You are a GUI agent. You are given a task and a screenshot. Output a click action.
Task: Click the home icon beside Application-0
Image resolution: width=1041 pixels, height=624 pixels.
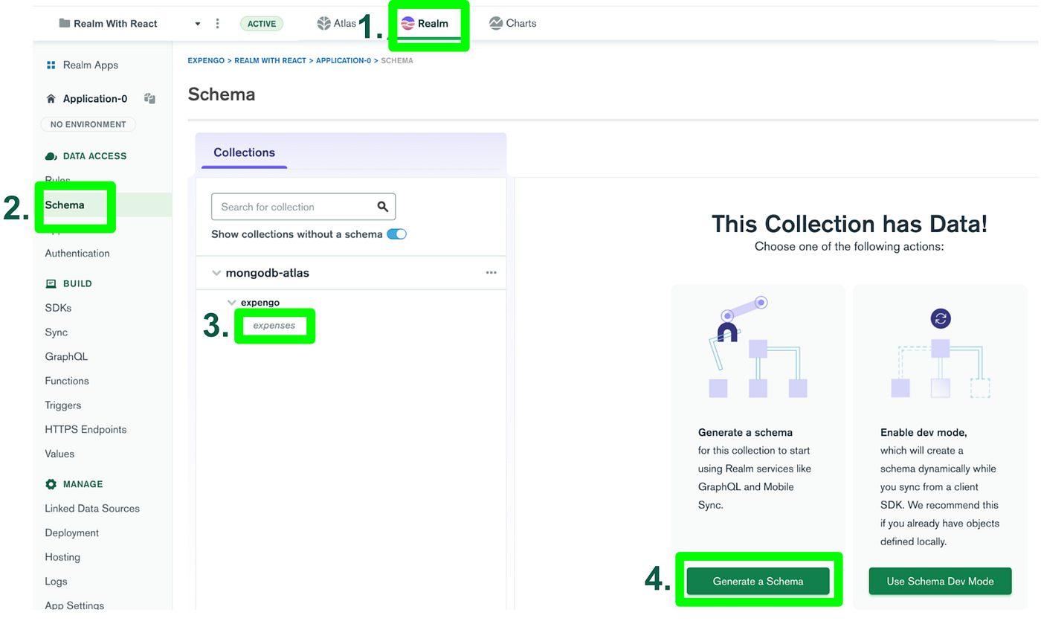coord(49,98)
